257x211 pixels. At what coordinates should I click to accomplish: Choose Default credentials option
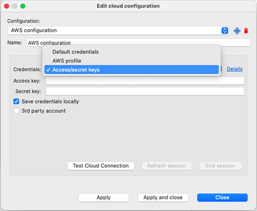click(x=132, y=52)
